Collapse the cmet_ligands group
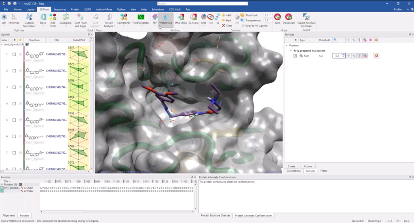 [2, 44]
